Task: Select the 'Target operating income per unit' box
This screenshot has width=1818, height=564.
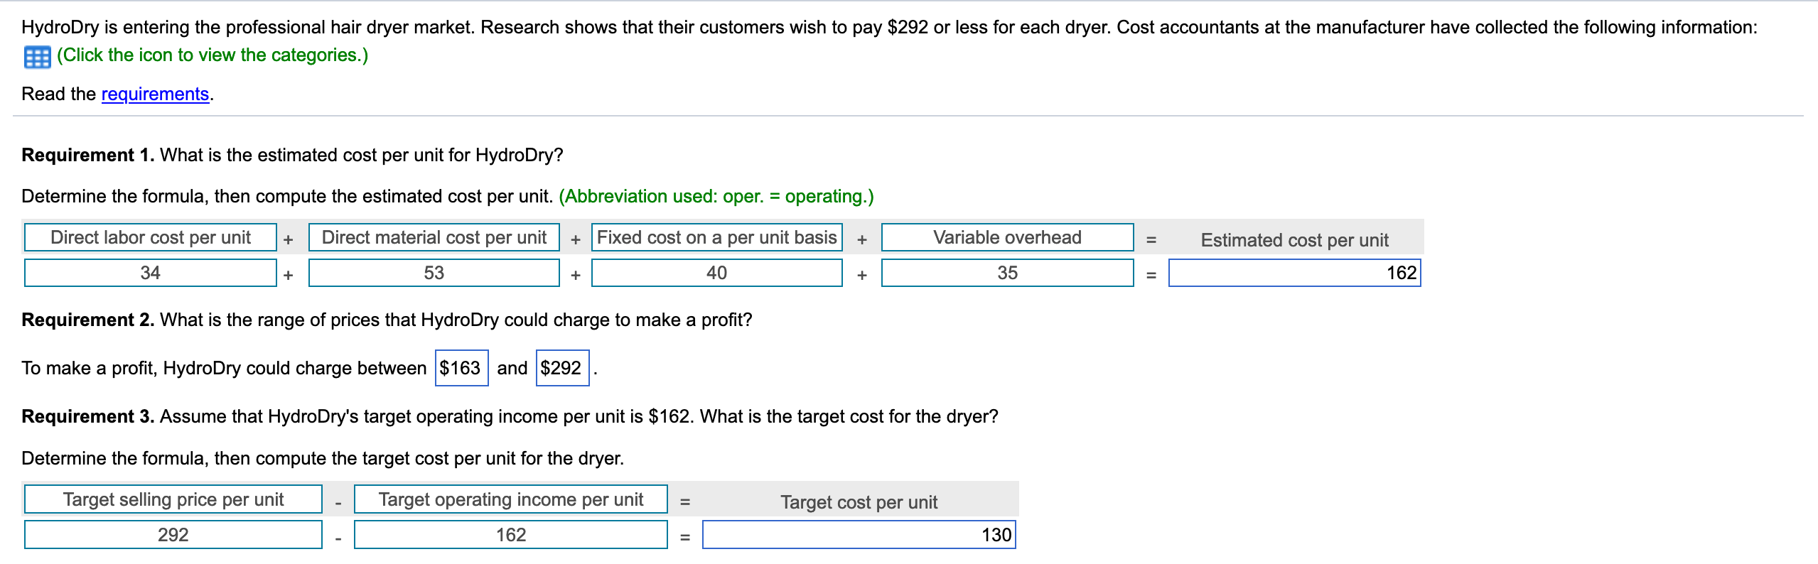Action: 510,499
